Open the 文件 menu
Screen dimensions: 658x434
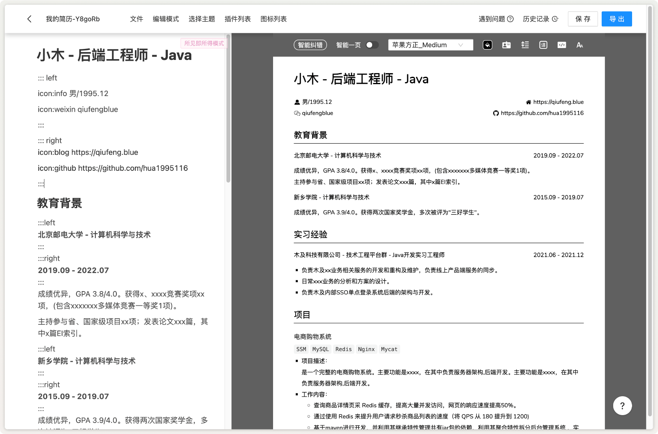tap(137, 19)
